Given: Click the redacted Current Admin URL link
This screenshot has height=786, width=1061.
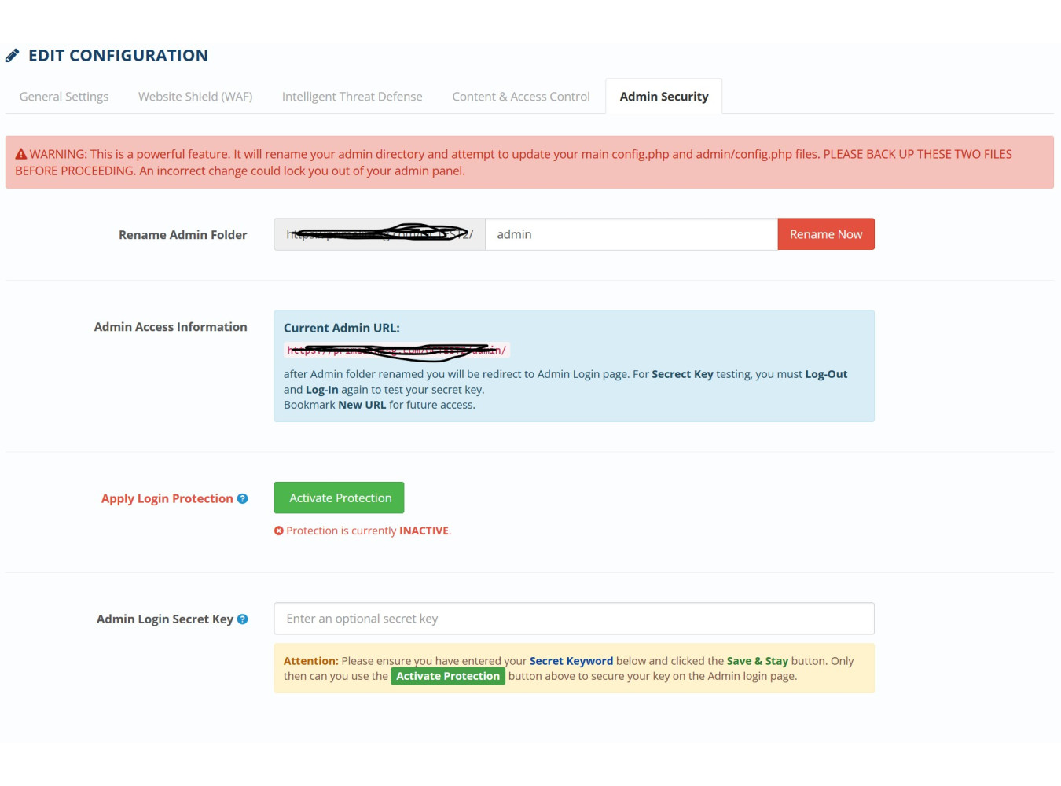Looking at the screenshot, I should 396,351.
